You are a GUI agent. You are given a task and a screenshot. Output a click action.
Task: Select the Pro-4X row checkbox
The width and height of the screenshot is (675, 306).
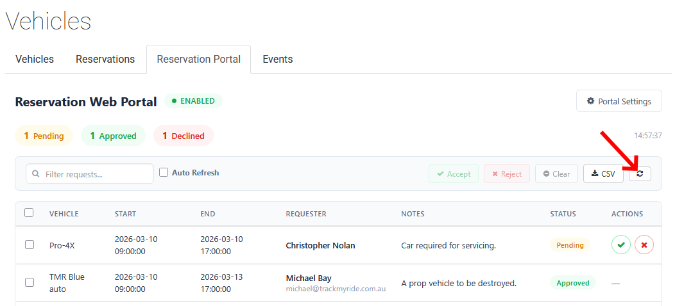tap(29, 245)
